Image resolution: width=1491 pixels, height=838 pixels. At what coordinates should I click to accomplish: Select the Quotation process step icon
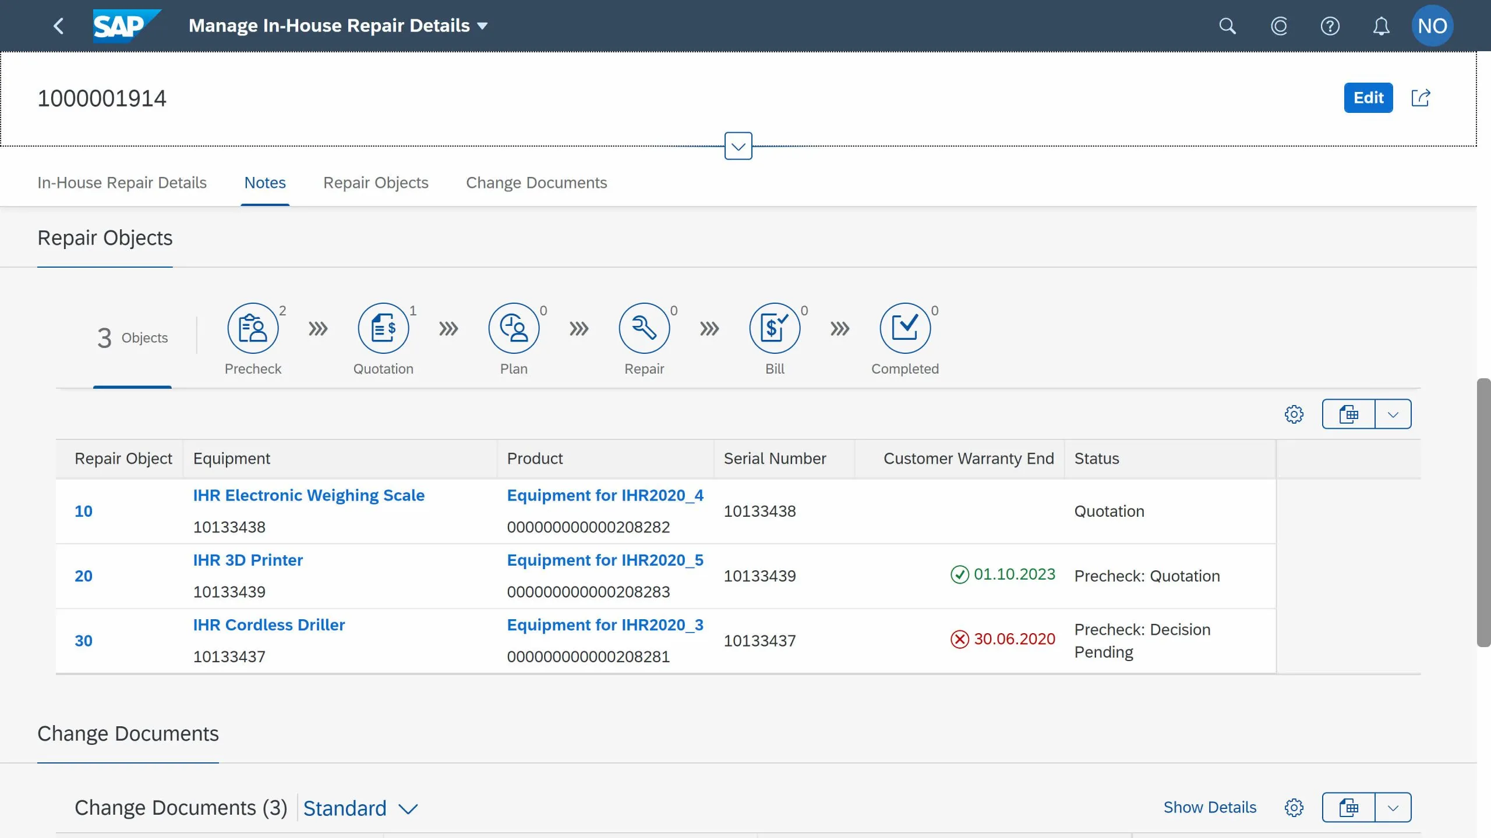pos(383,328)
